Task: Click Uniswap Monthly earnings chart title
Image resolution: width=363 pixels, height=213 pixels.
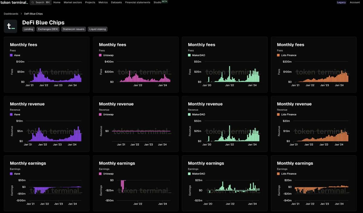Action: 117,163
